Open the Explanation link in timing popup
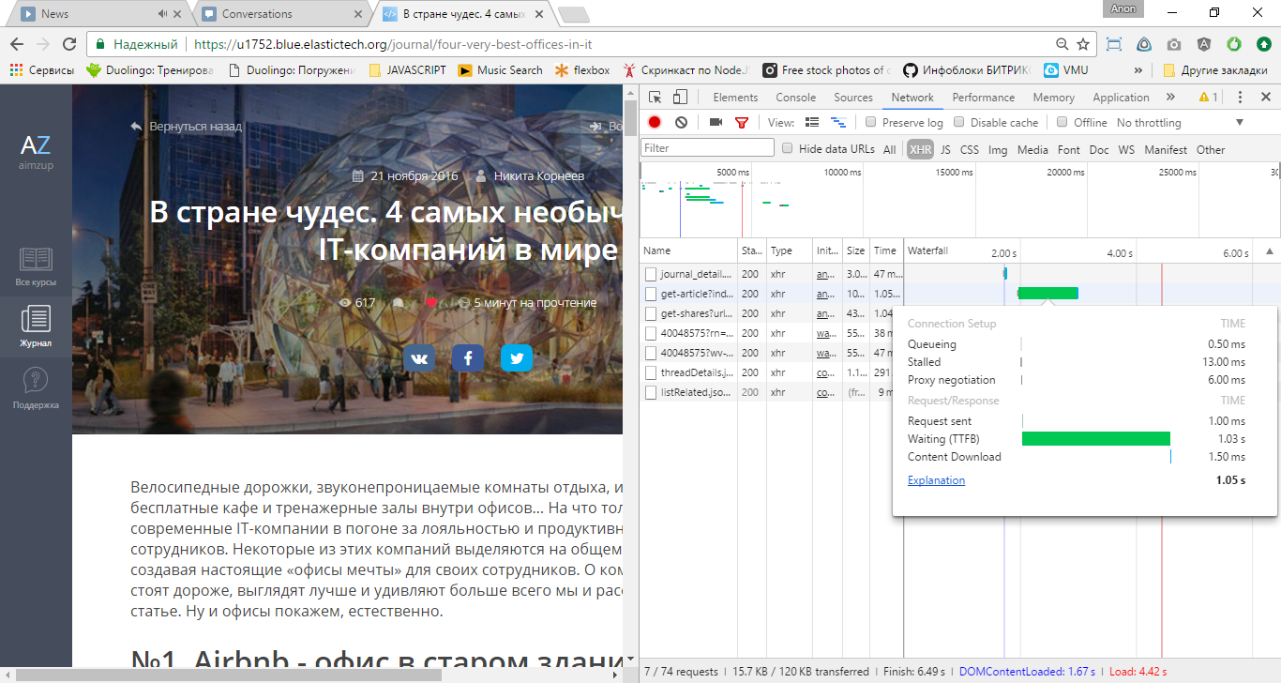1281x683 pixels. pos(936,480)
